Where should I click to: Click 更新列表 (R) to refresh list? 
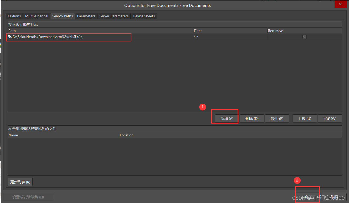20,182
